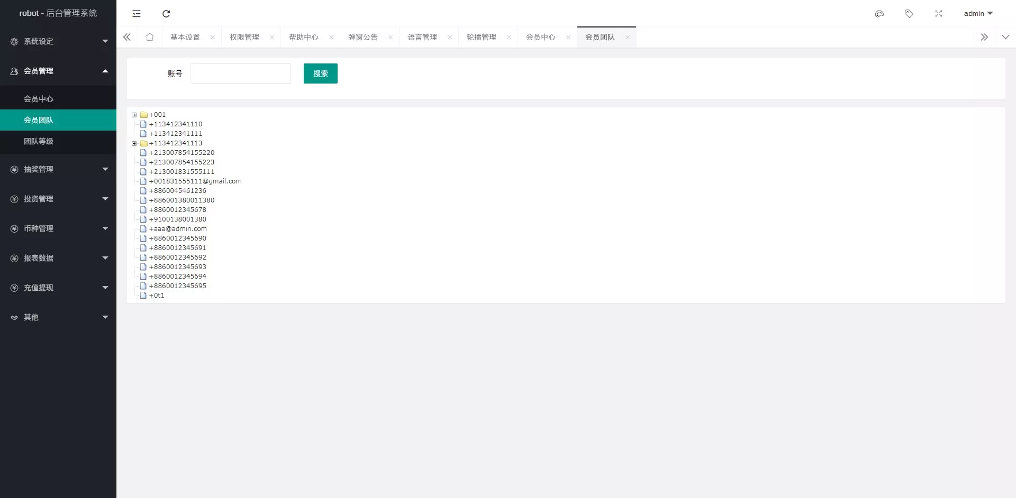Screen dimensions: 1016x498
Task: Refresh the page using the reload icon
Action: pos(166,14)
